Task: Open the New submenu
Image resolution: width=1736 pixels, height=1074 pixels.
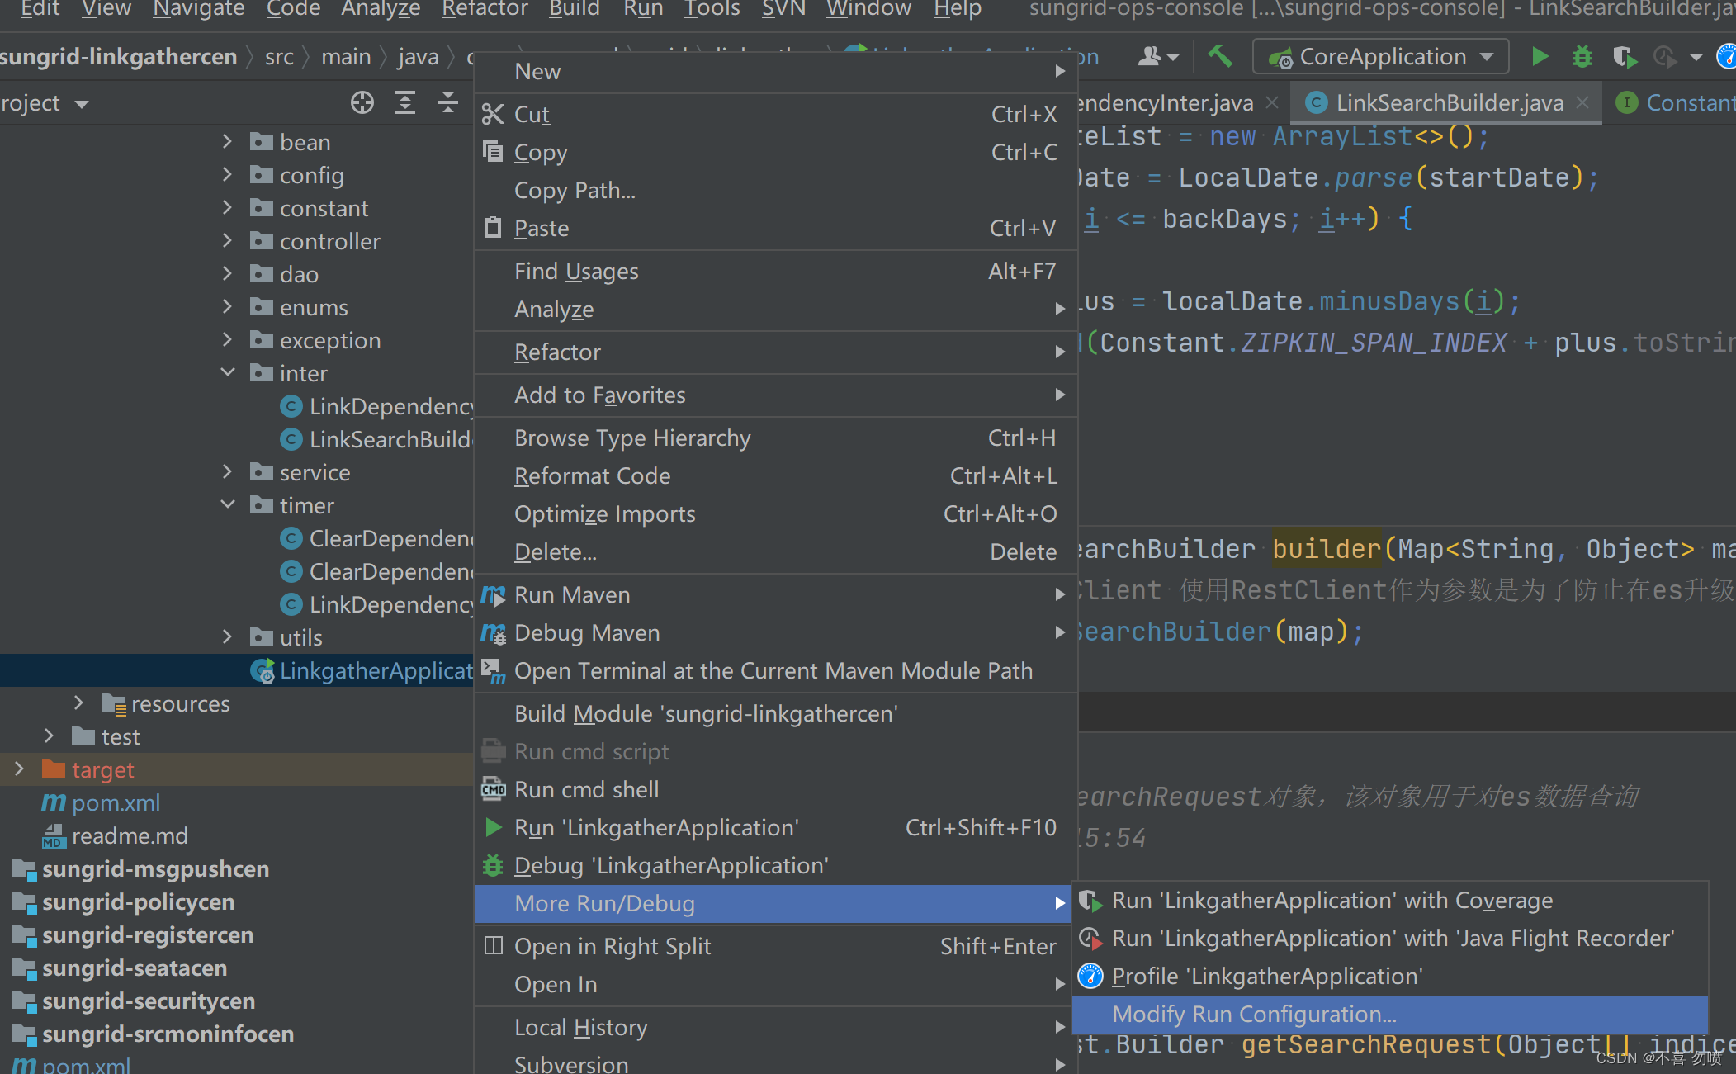Action: click(x=776, y=71)
